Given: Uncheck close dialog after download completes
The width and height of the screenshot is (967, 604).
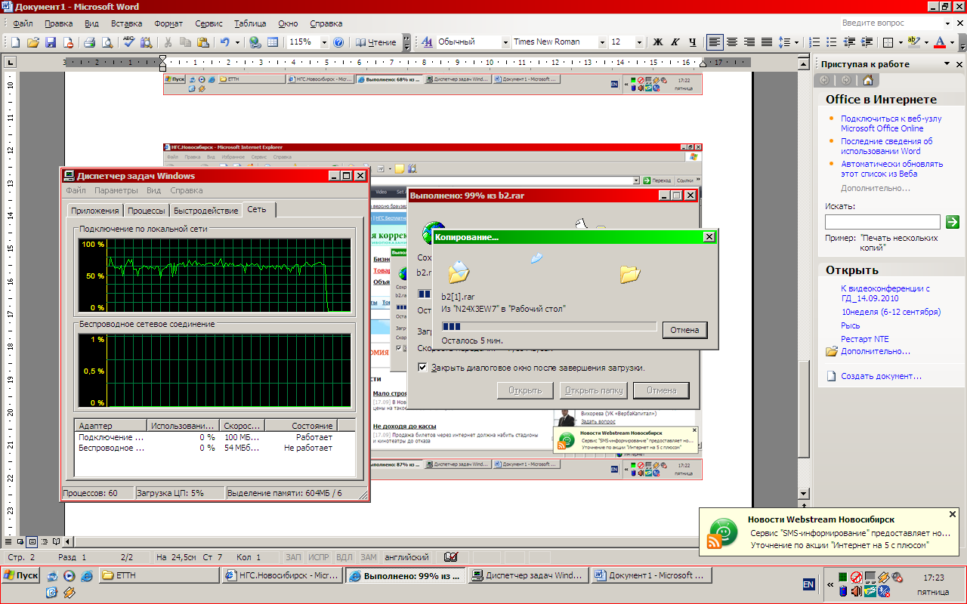Looking at the screenshot, I should (423, 368).
